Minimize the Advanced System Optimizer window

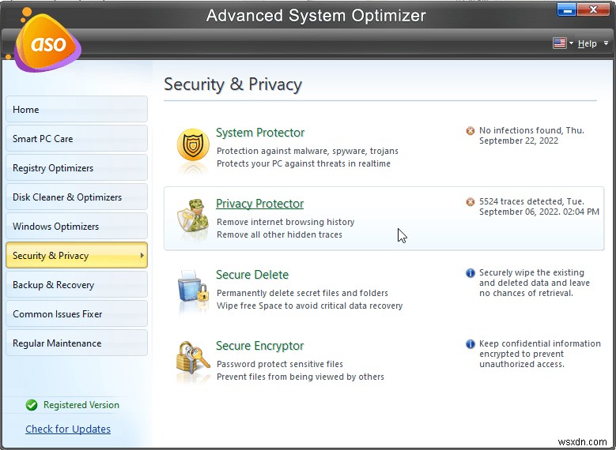(566, 10)
